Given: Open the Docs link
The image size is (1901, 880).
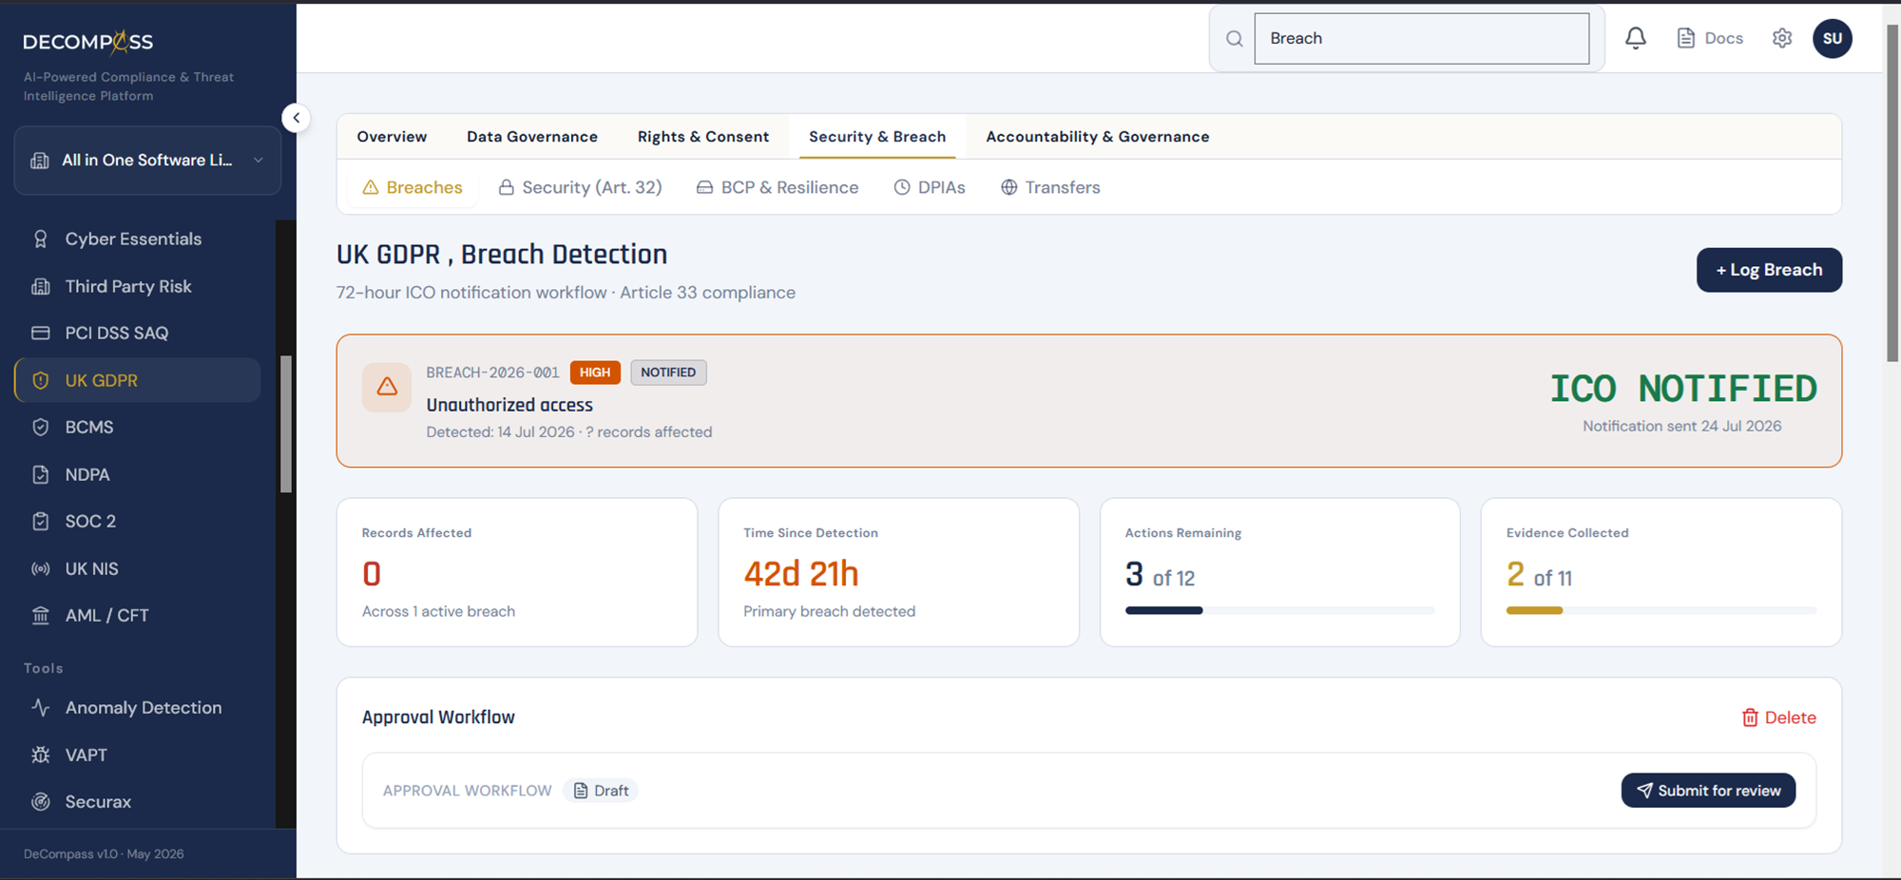Looking at the screenshot, I should 1710,38.
